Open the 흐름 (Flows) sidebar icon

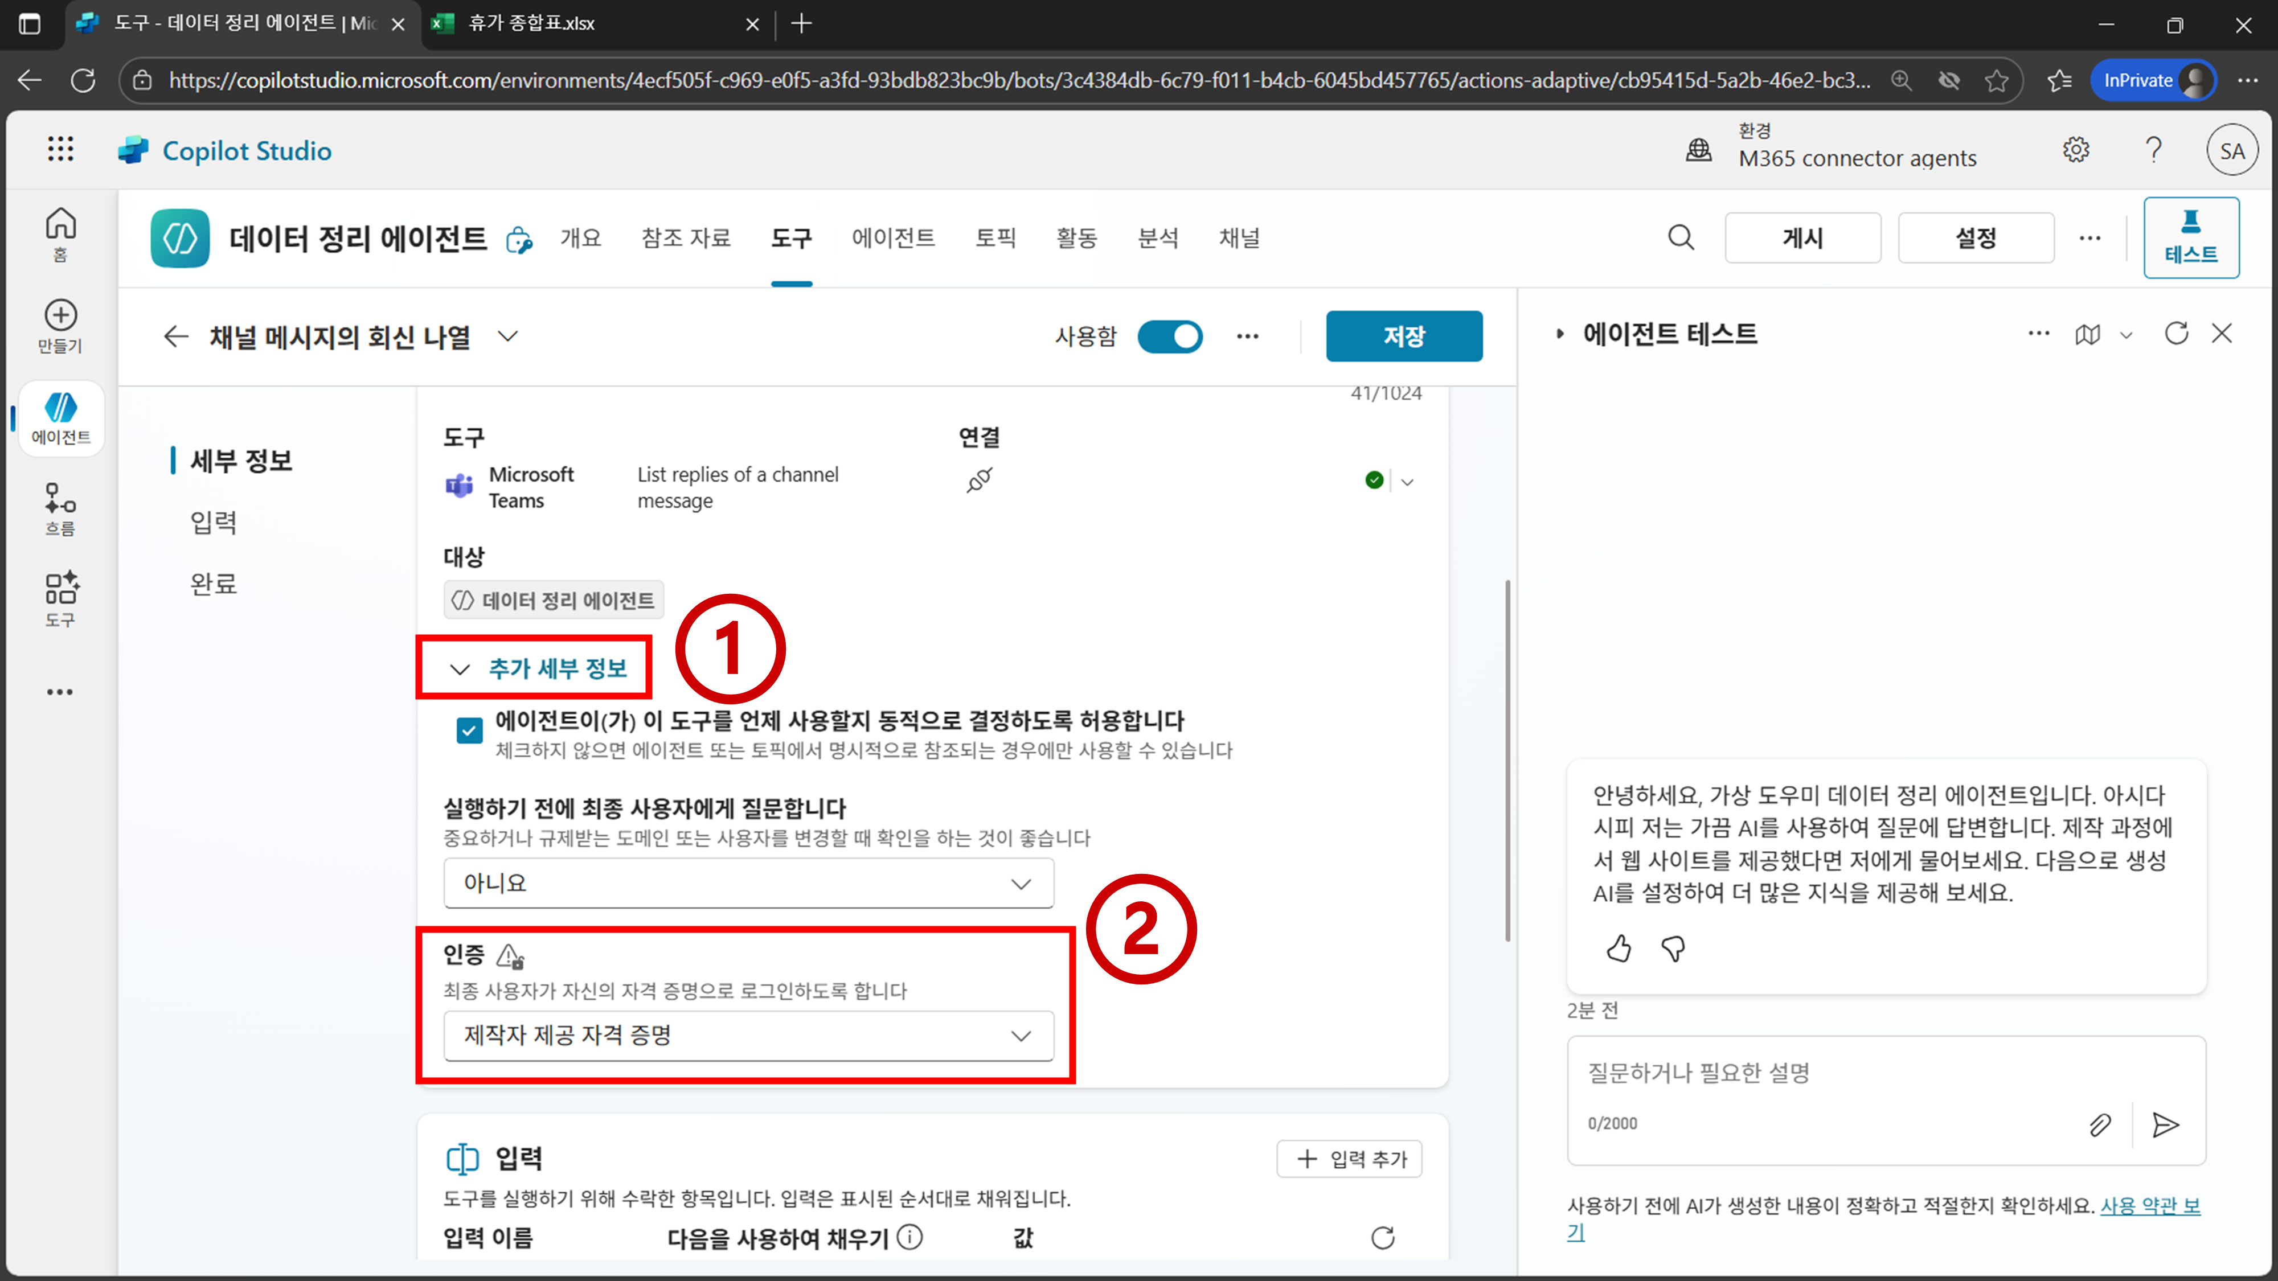click(60, 508)
